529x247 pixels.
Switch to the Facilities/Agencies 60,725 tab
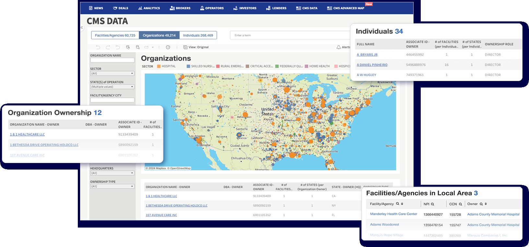click(115, 35)
